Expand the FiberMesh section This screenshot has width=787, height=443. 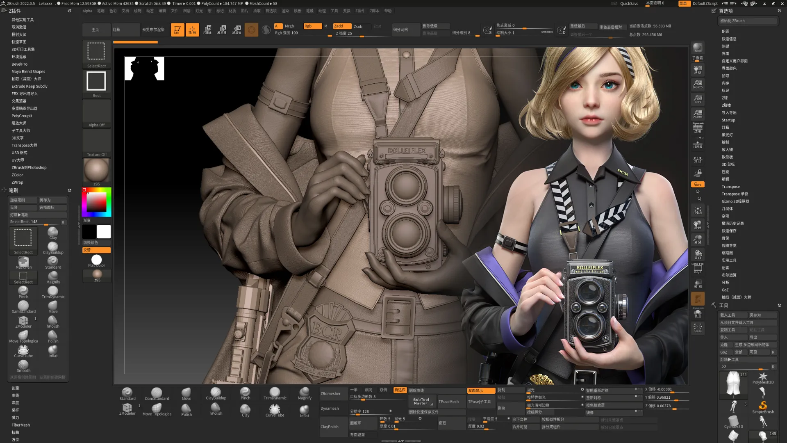pos(20,425)
